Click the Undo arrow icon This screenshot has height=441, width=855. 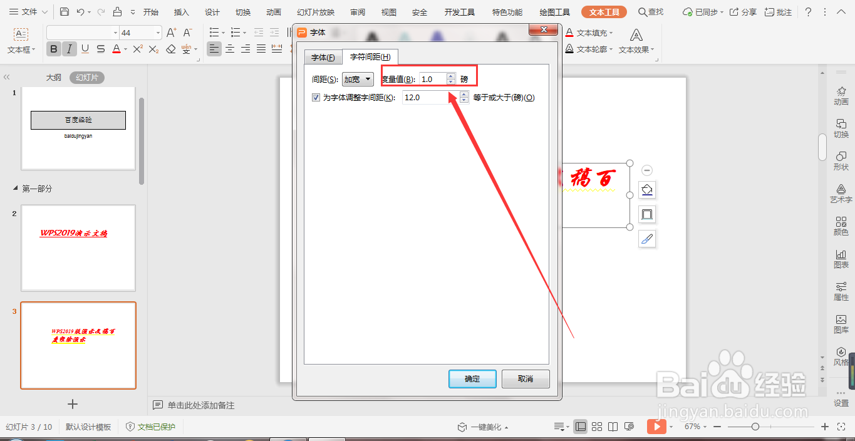[81, 12]
